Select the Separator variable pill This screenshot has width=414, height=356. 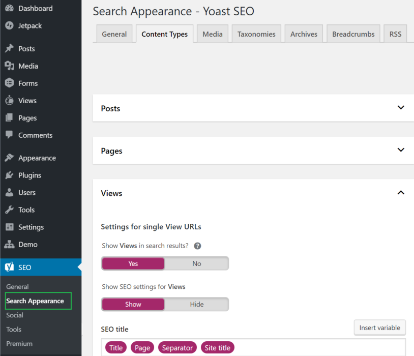[177, 347]
